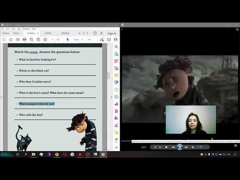This screenshot has width=240, height=180.
Task: Open the help question mark icon
Action: click(95, 33)
